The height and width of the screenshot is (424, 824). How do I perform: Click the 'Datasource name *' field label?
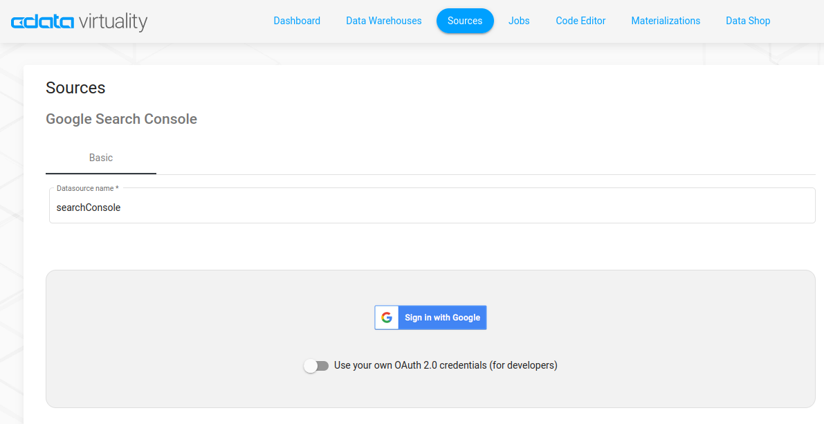pos(87,188)
